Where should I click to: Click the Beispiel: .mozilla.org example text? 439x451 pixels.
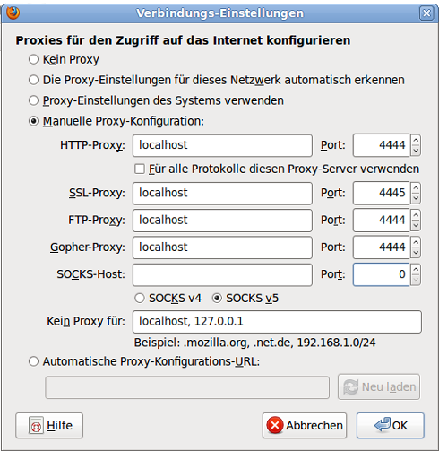pyautogui.click(x=254, y=343)
